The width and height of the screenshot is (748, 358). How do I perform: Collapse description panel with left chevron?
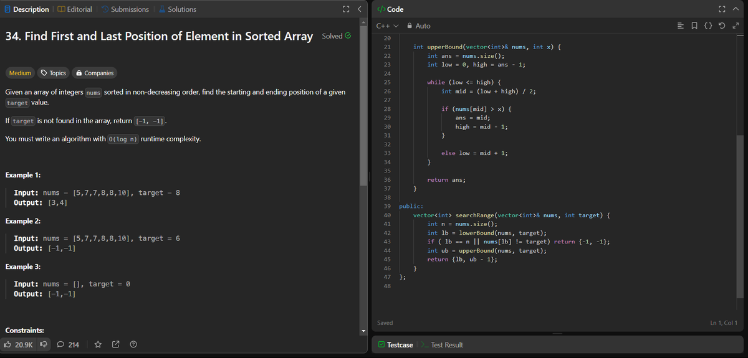[359, 9]
